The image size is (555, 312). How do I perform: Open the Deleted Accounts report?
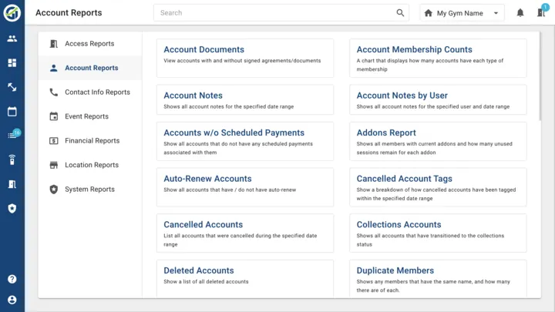(245, 279)
